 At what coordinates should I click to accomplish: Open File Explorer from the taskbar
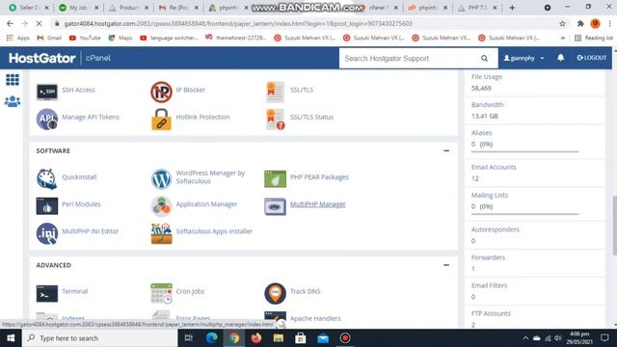click(x=279, y=338)
